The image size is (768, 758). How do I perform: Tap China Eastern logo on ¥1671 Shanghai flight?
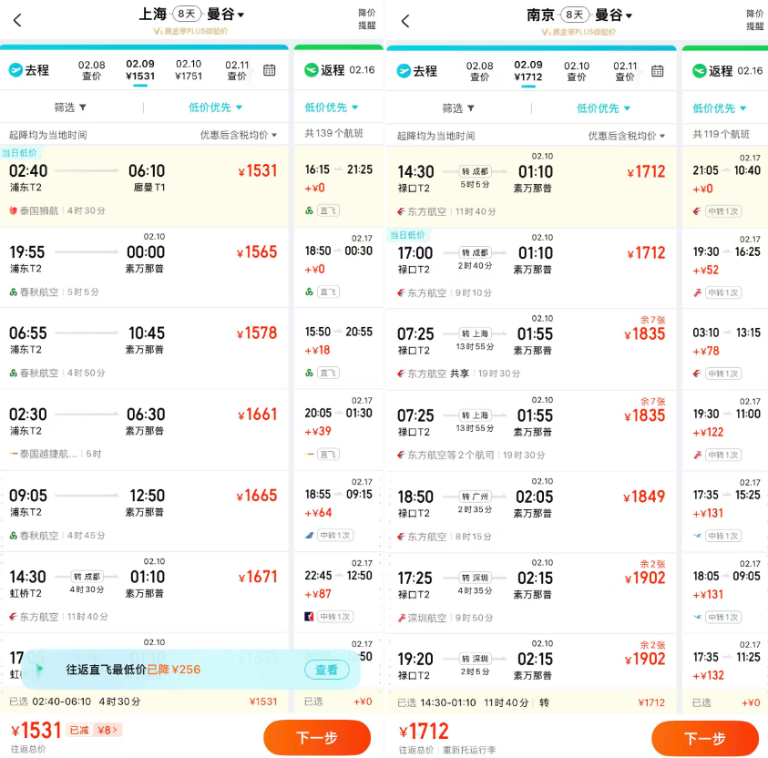click(14, 617)
